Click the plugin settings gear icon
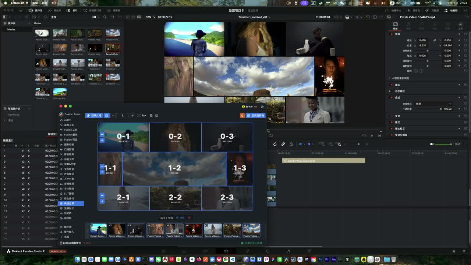Viewport: 471px width, 265px height. coord(262,107)
